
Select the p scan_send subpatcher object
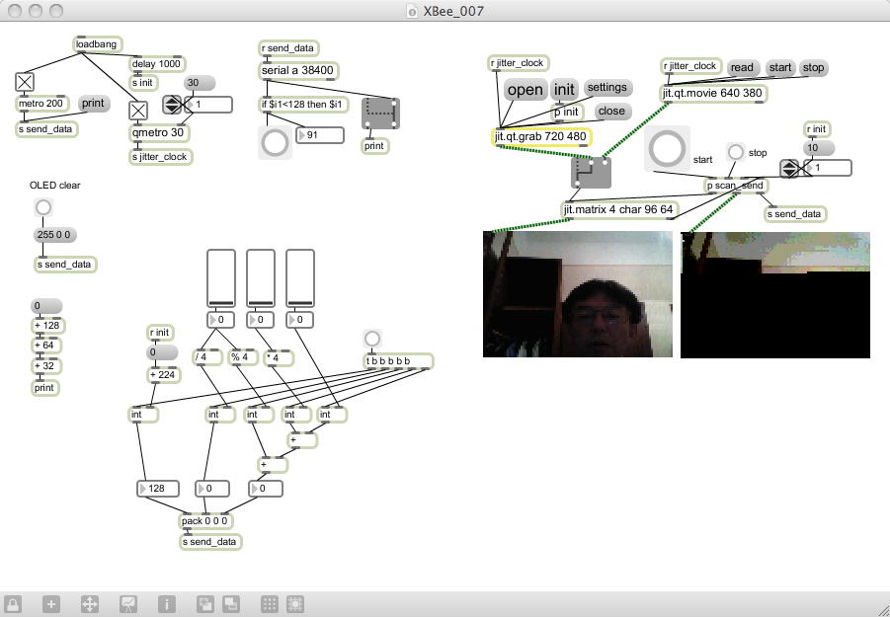click(x=737, y=186)
